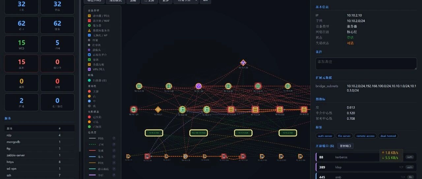Show help for 子网 edge type
This screenshot has height=179, width=422.
pos(114,144)
